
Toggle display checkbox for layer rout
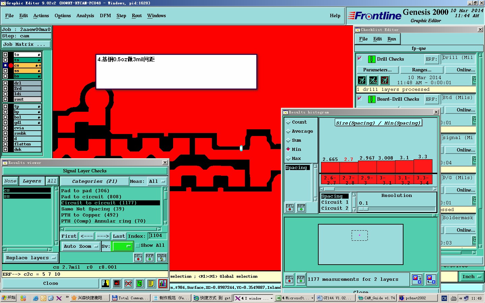[5, 99]
